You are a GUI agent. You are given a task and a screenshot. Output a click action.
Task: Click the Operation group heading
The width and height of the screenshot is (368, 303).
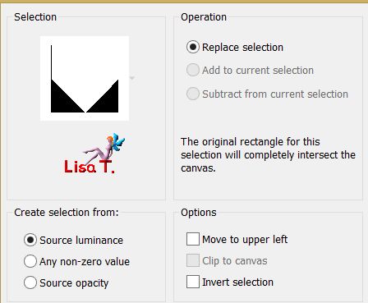tap(204, 17)
